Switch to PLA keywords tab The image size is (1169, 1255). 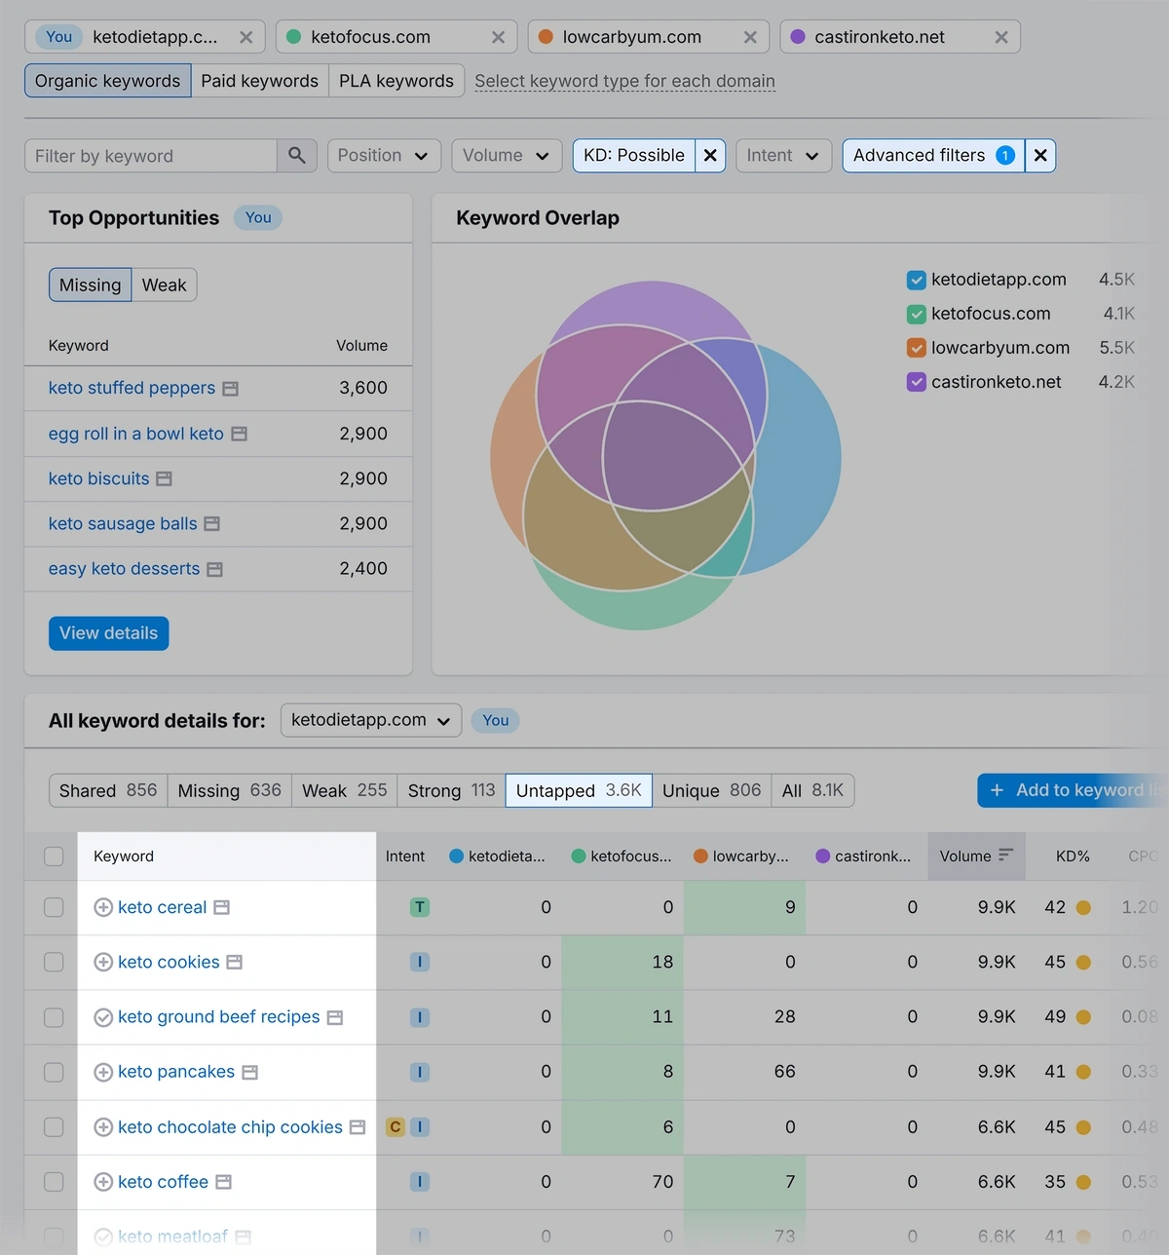[x=396, y=81]
